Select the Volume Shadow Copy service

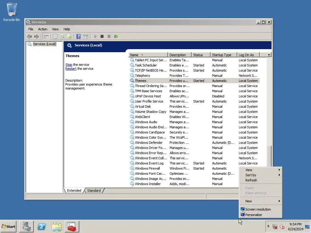tap(194, 112)
